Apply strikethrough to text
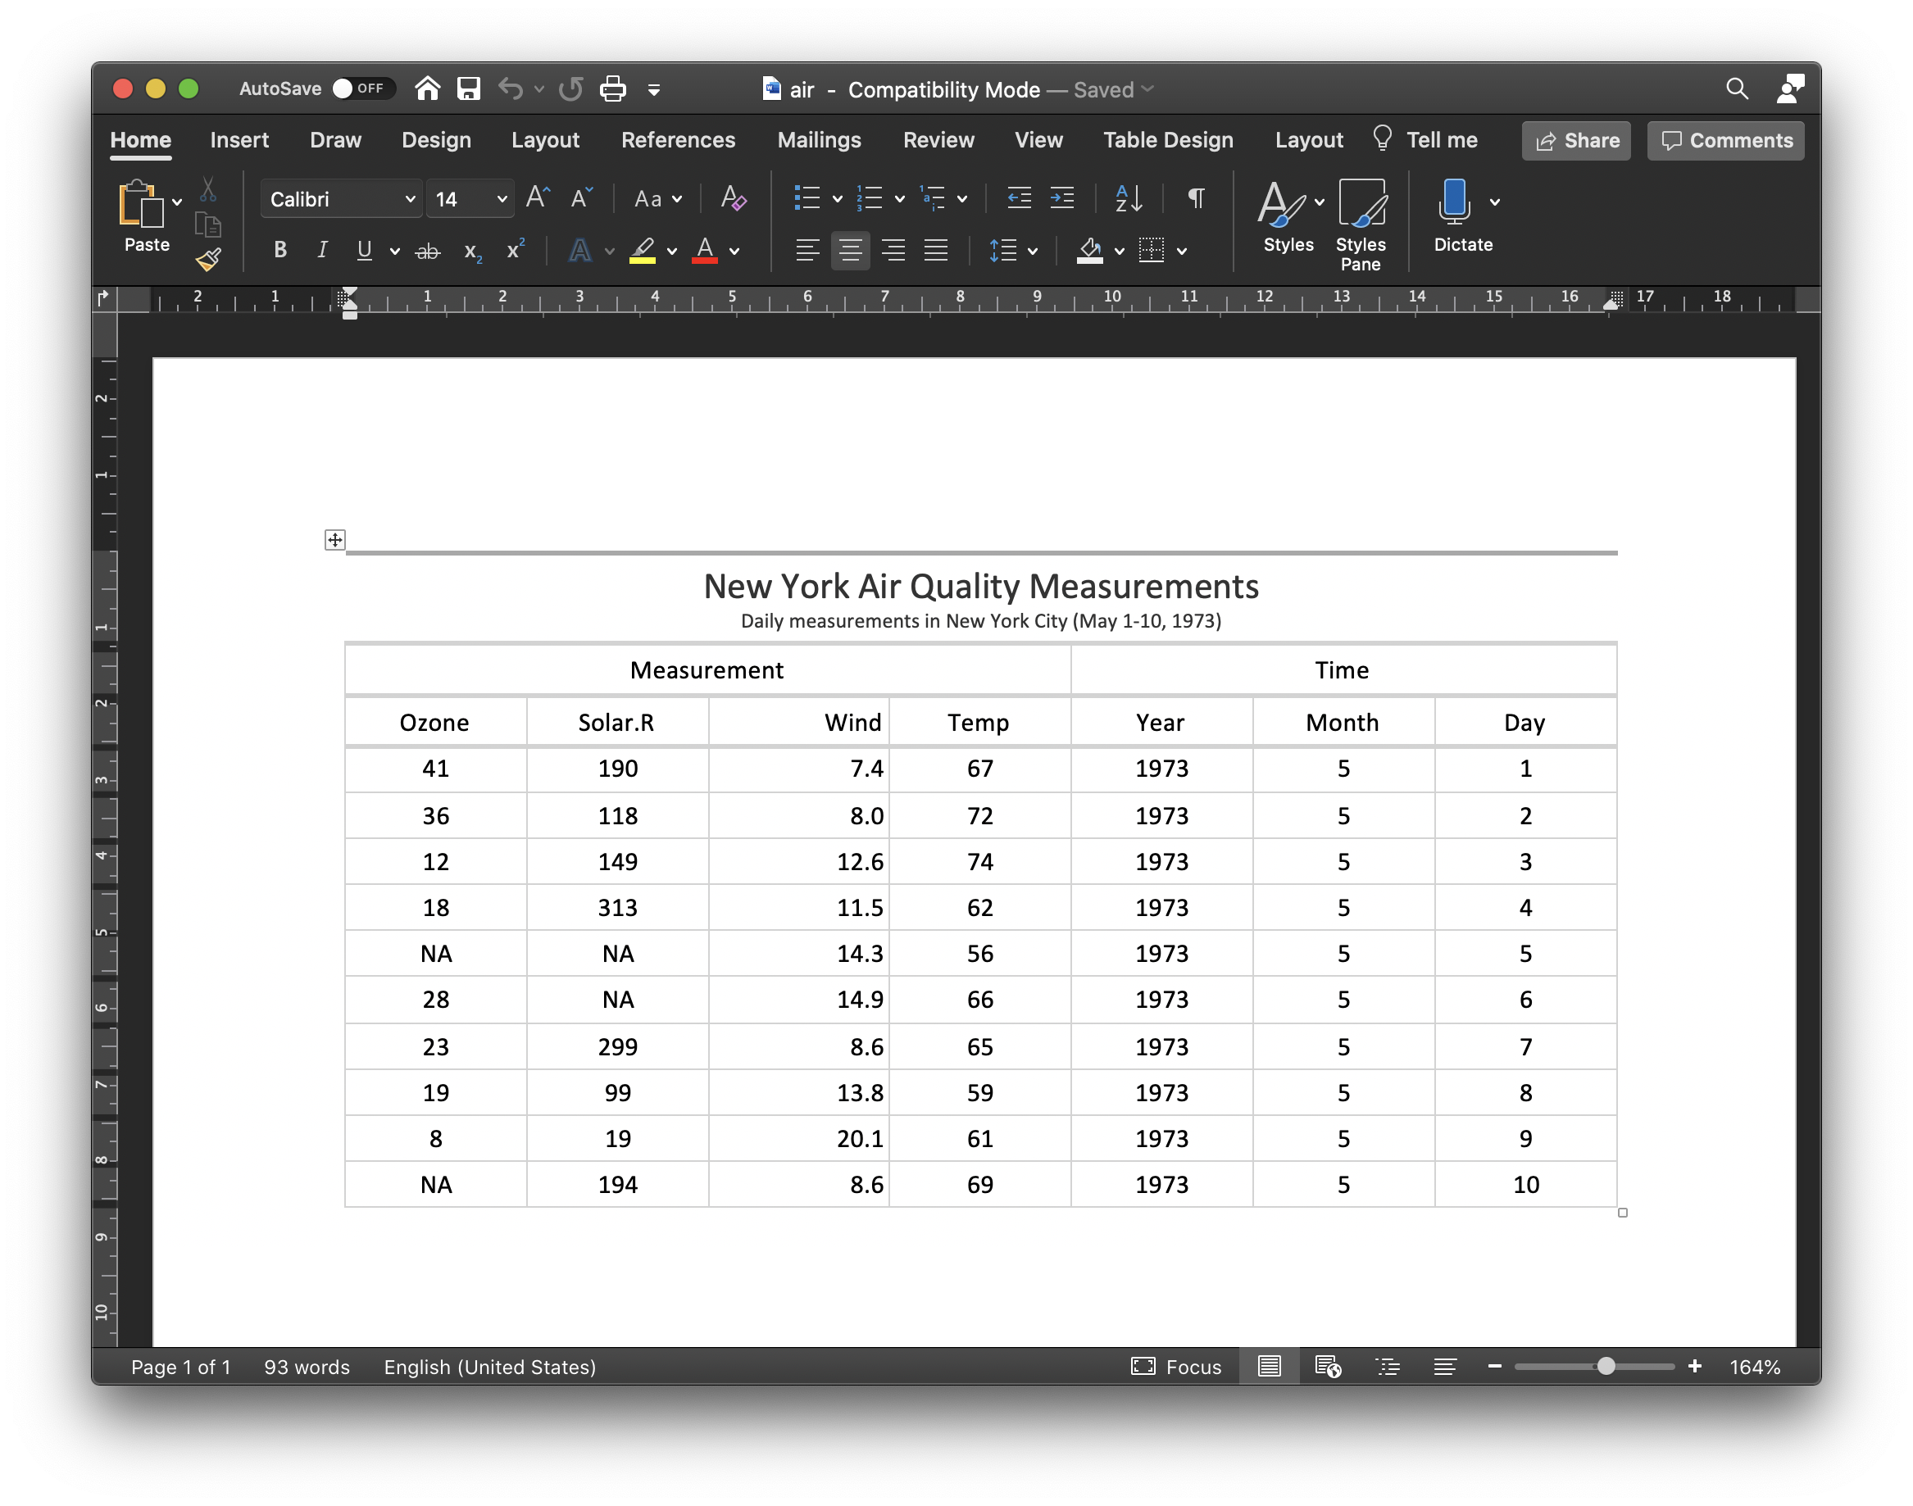This screenshot has height=1506, width=1913. coord(428,251)
